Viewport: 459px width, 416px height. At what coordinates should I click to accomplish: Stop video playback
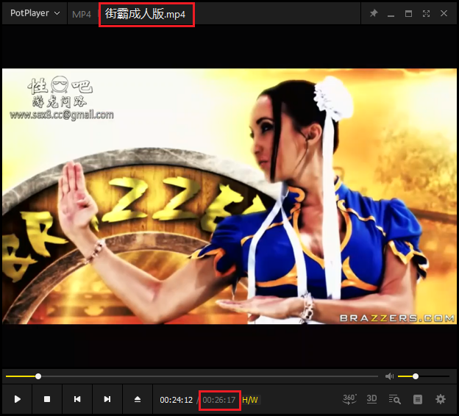(x=47, y=399)
